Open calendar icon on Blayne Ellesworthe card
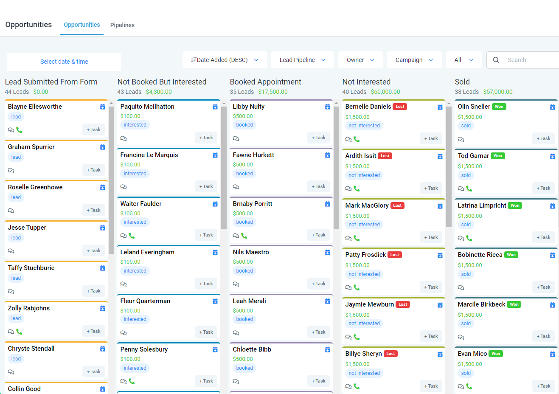Image resolution: width=559 pixels, height=394 pixels. (102, 107)
